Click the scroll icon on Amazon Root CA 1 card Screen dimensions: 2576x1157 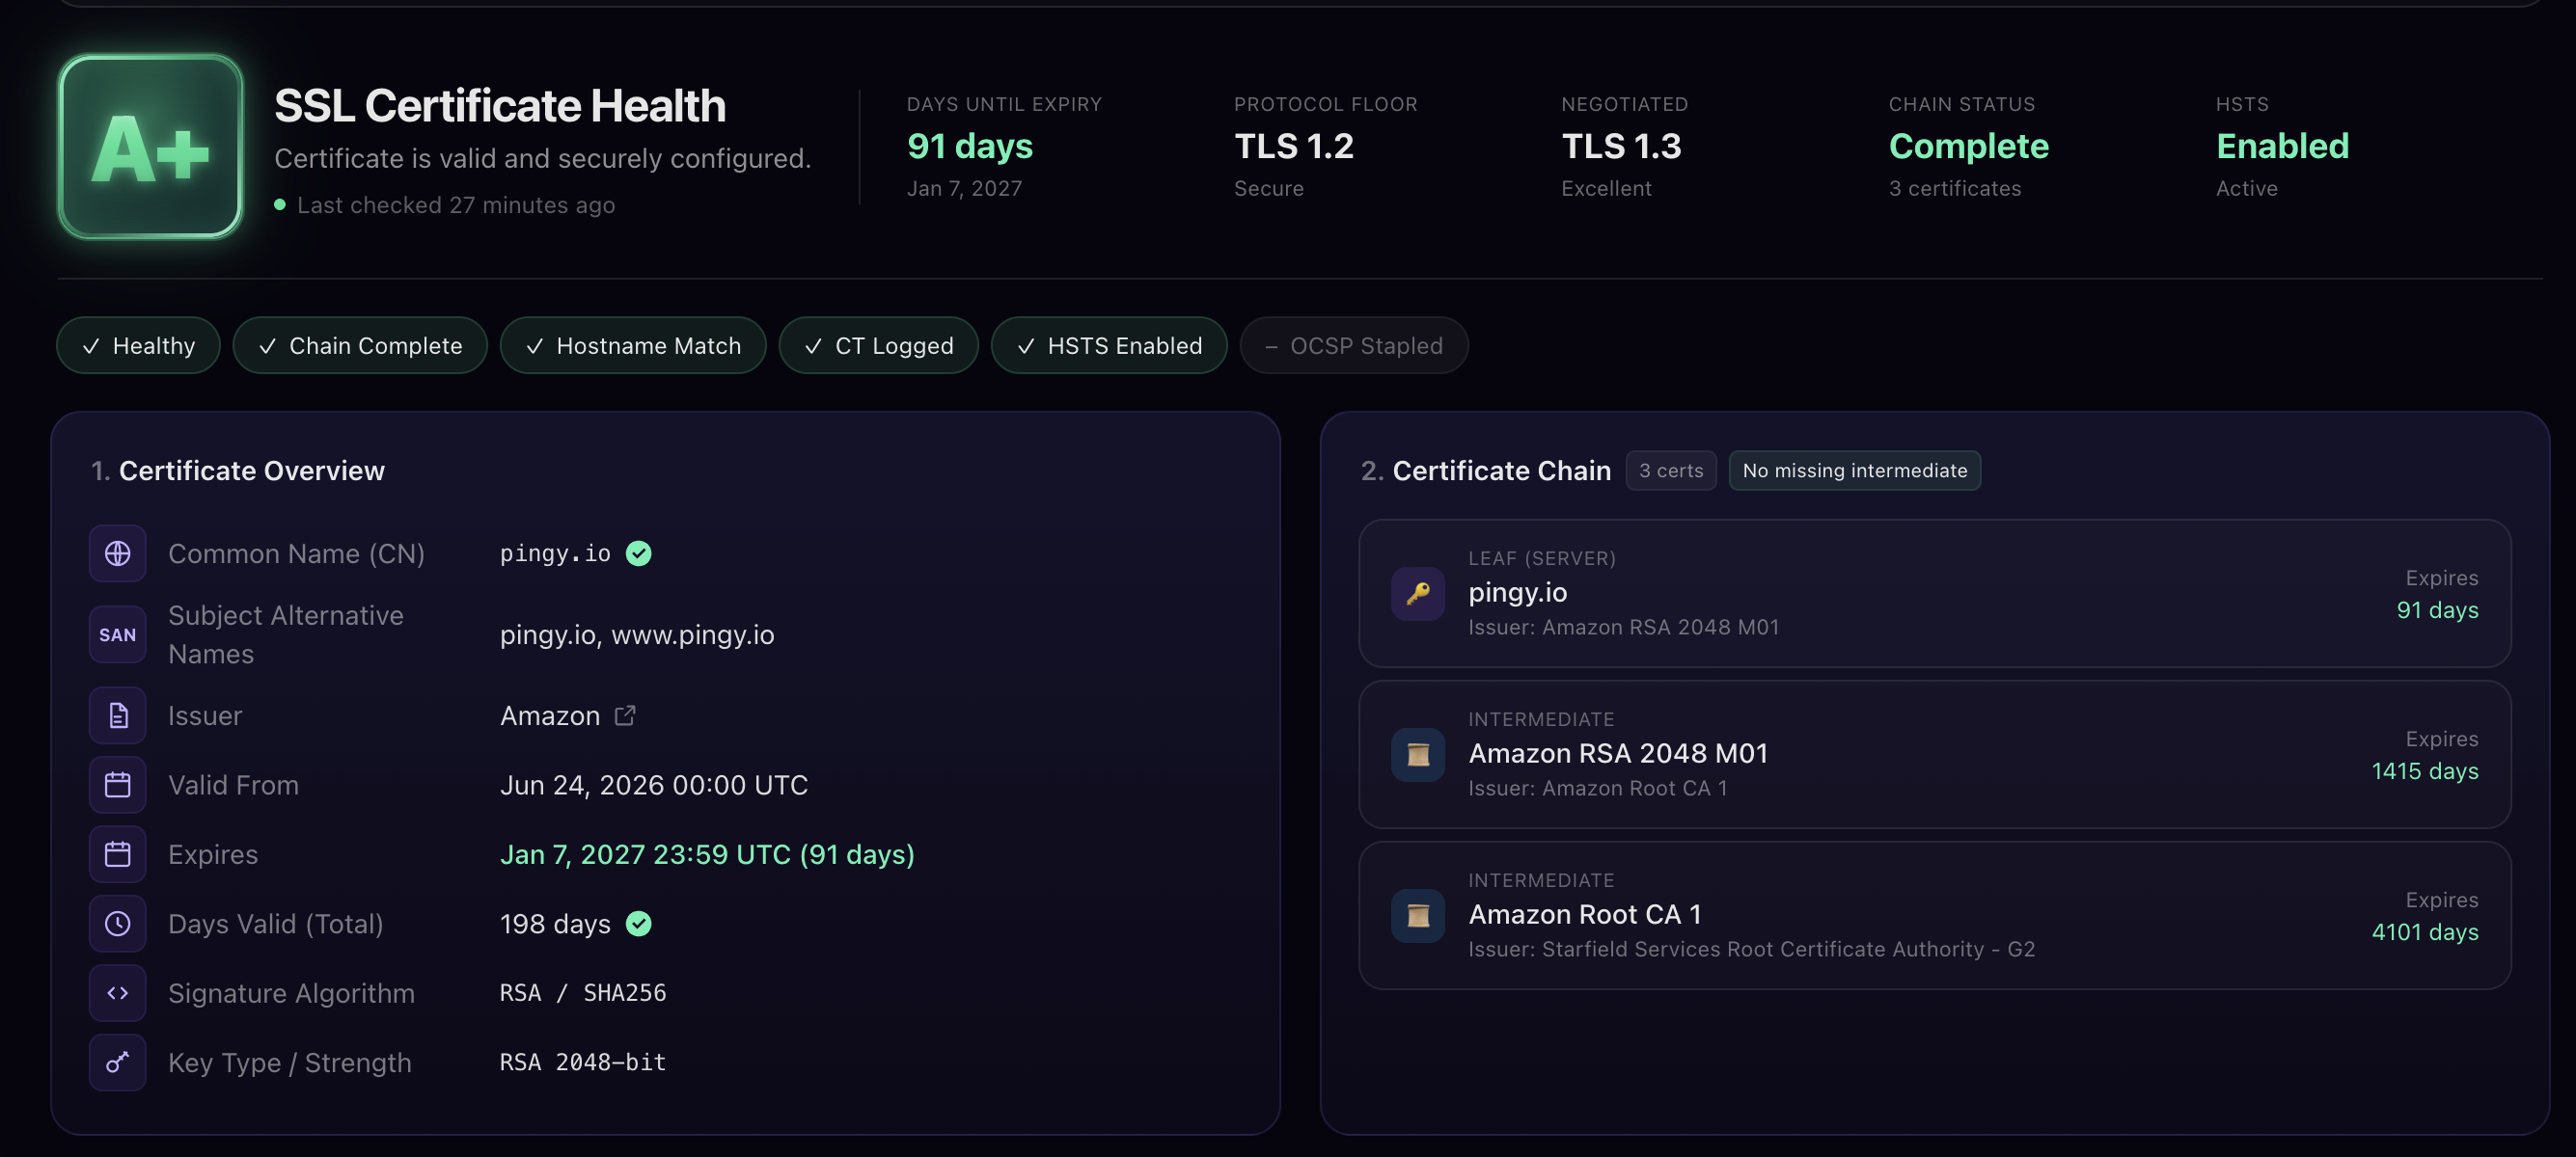pyautogui.click(x=1417, y=915)
